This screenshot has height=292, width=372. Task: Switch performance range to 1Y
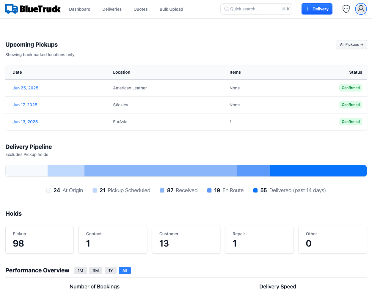pos(111,271)
